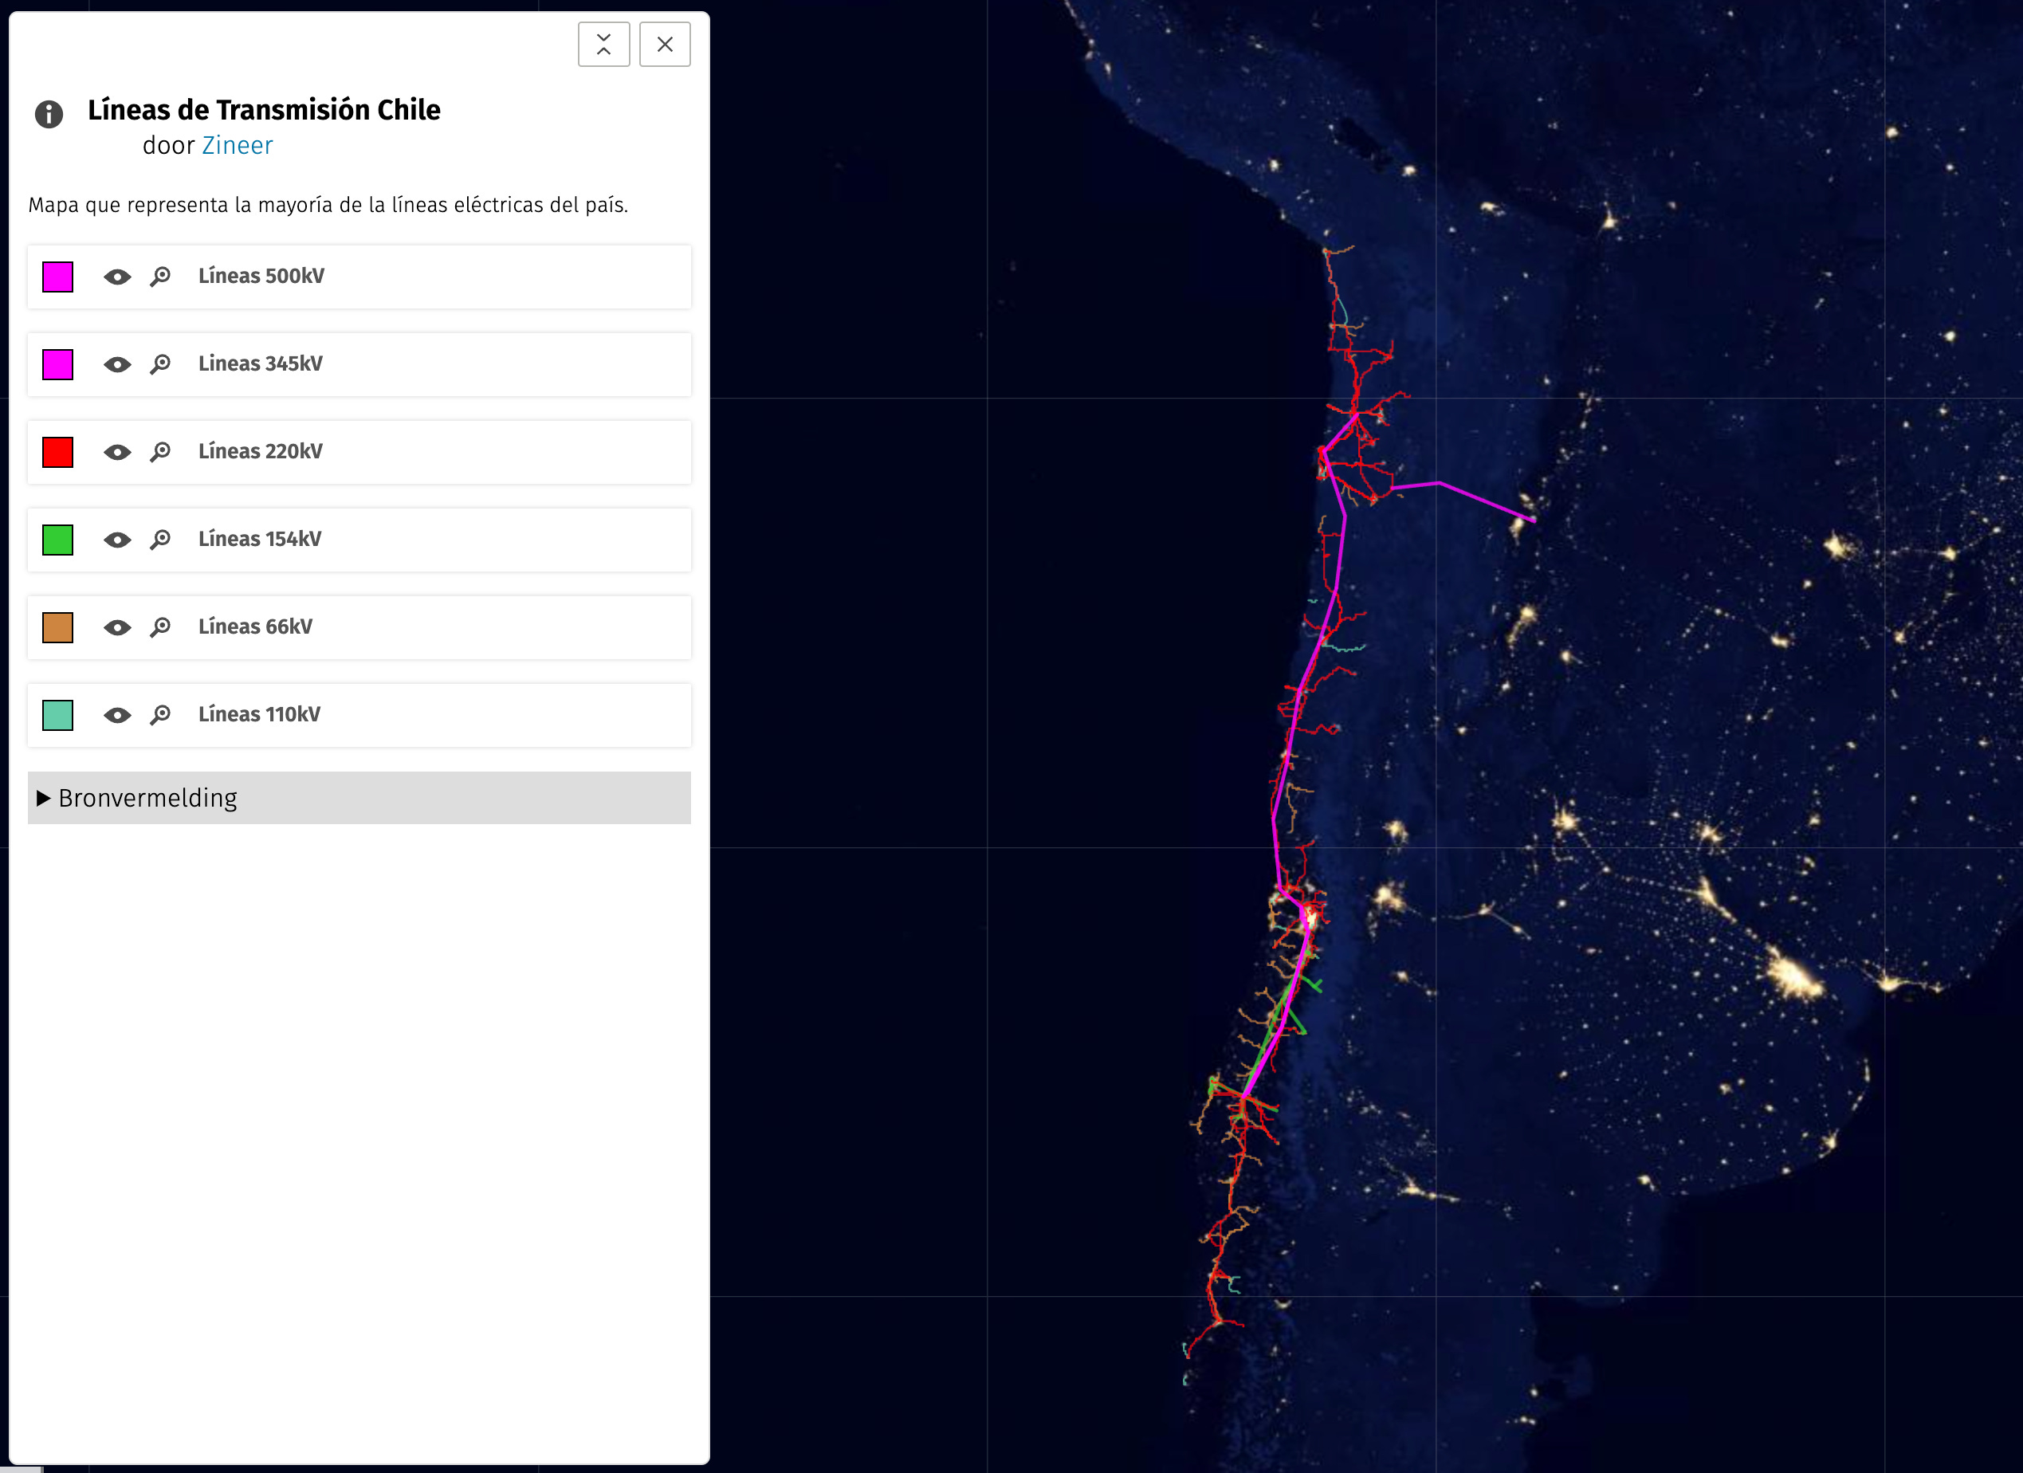Expand the Bronvermelding section
The width and height of the screenshot is (2023, 1473).
(x=147, y=798)
